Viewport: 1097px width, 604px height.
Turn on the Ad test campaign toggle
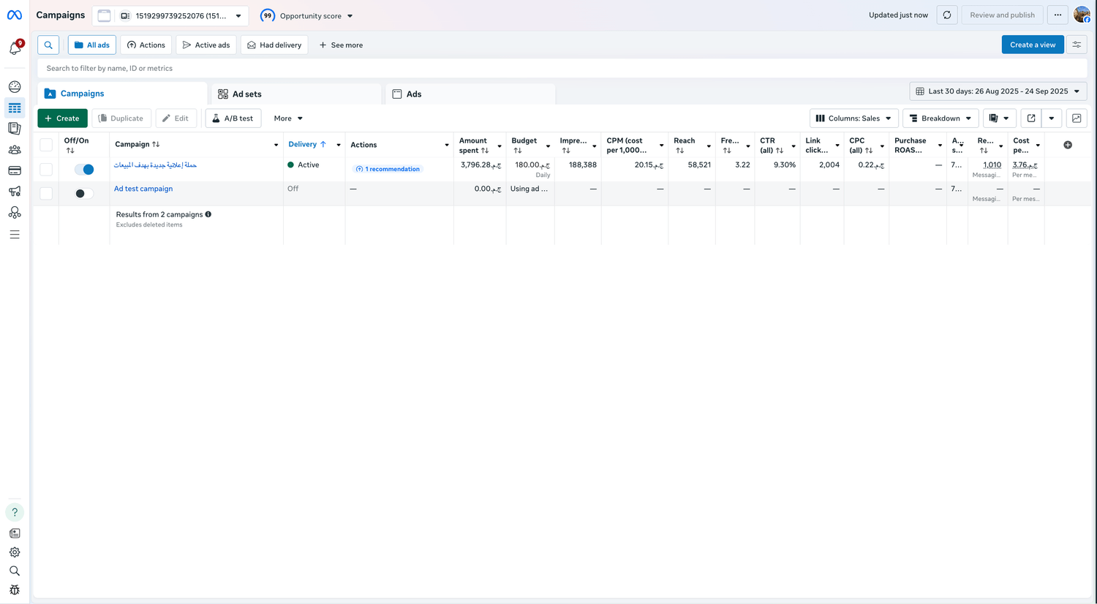[x=84, y=194]
